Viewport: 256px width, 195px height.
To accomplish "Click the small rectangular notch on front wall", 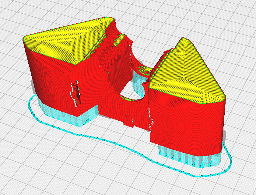I will (x=128, y=121).
